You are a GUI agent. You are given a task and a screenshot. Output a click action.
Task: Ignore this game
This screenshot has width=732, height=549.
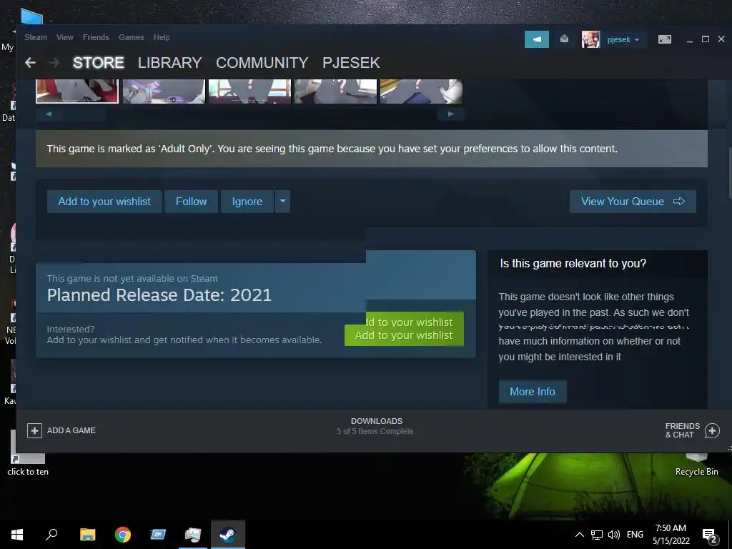[x=247, y=201]
